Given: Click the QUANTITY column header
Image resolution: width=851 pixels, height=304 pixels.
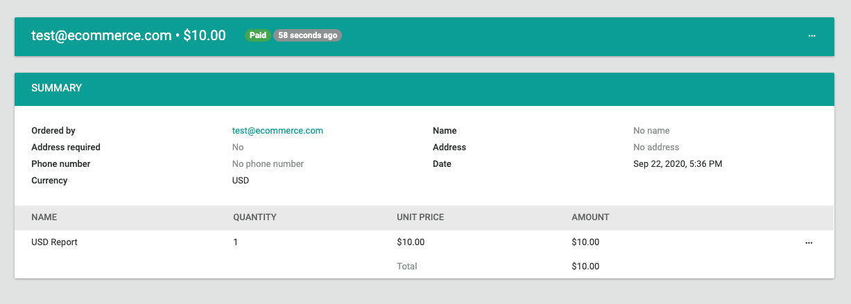Looking at the screenshot, I should pyautogui.click(x=255, y=217).
